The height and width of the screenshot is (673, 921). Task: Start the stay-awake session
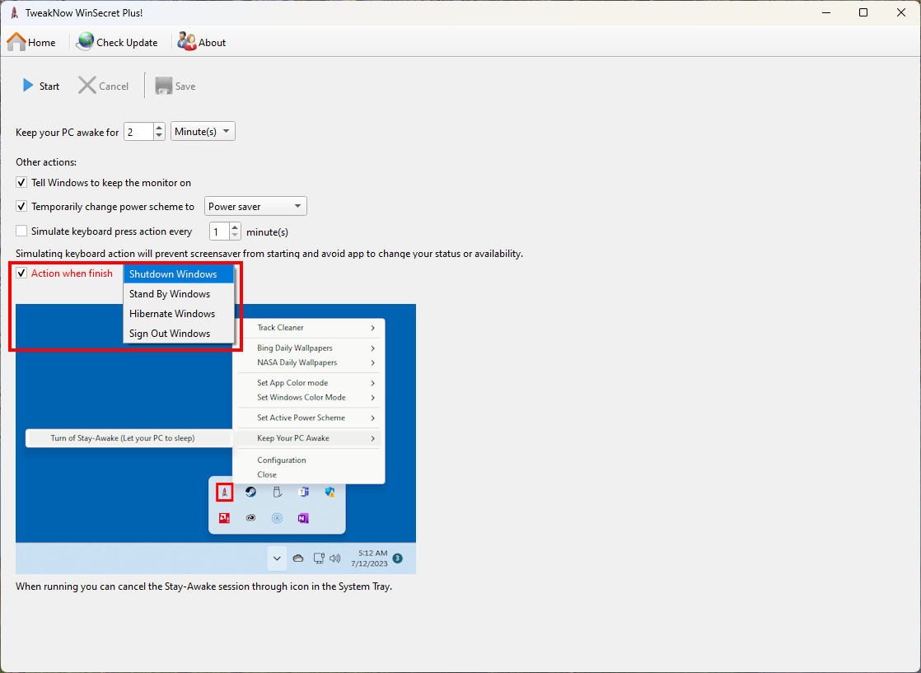tap(41, 86)
